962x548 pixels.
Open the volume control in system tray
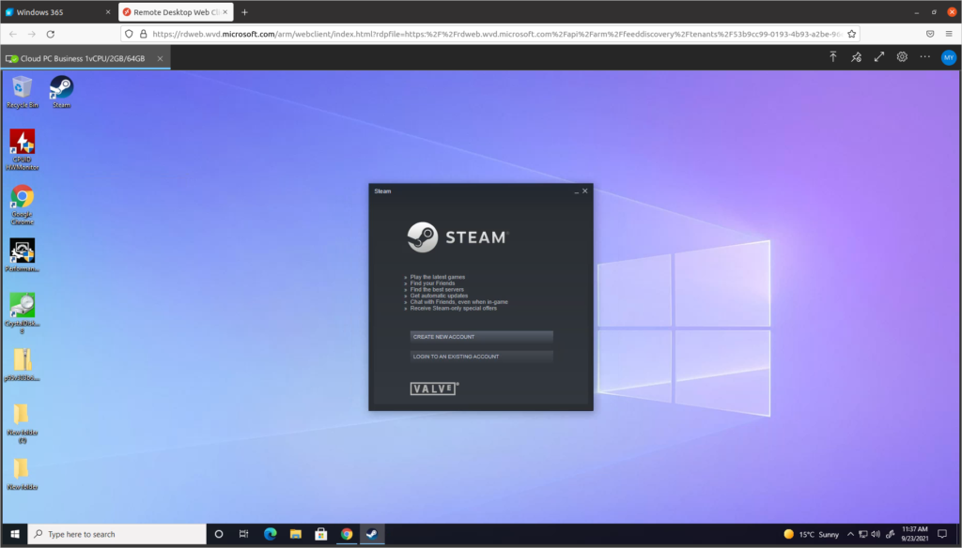click(x=876, y=534)
